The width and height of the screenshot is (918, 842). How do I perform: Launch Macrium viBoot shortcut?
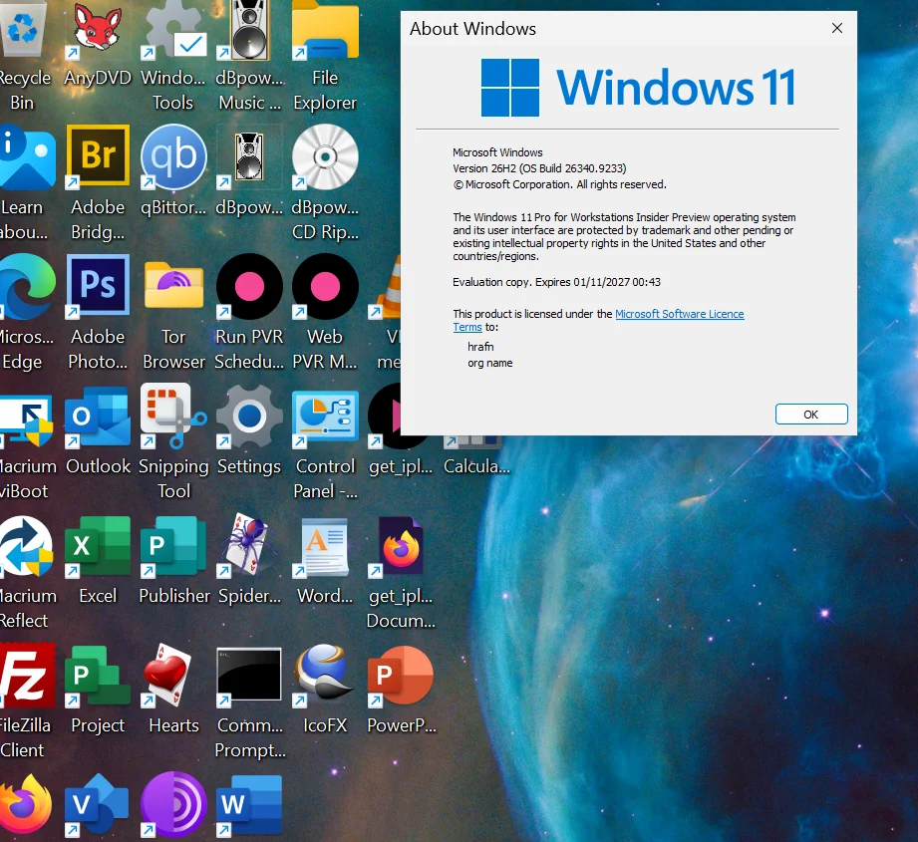26,419
